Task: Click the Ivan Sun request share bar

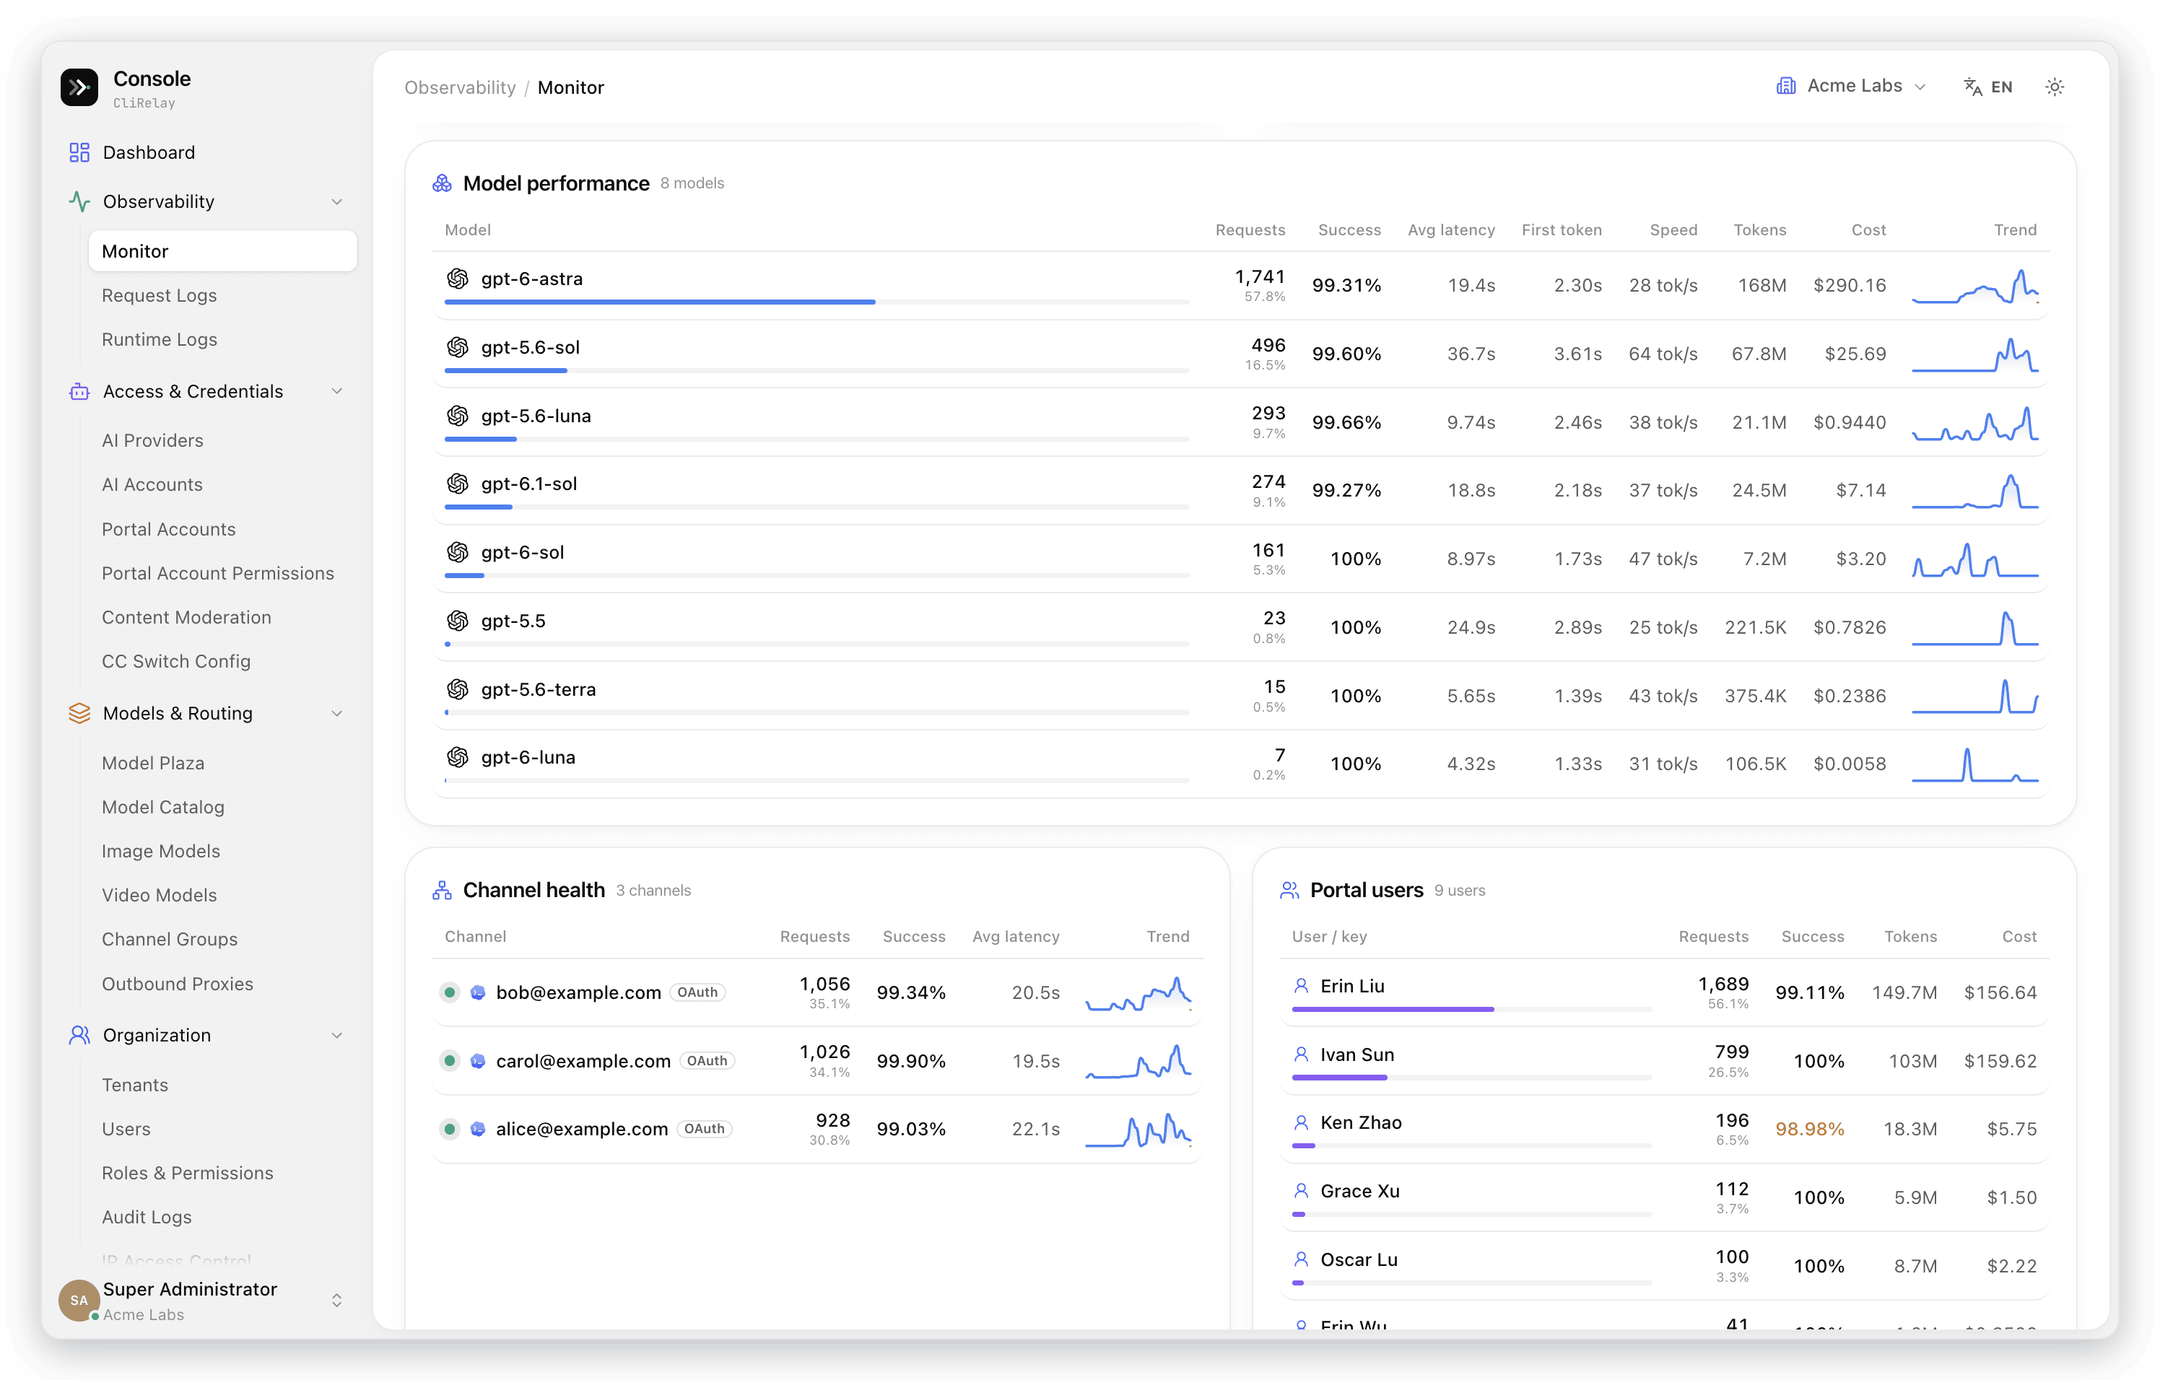Action: (1471, 1077)
